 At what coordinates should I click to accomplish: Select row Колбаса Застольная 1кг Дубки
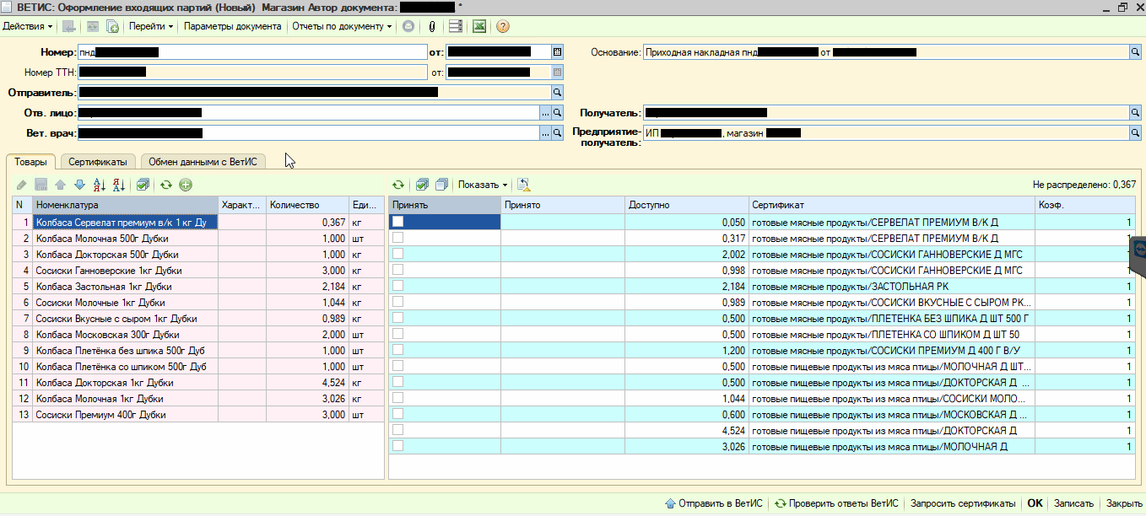pyautogui.click(x=197, y=286)
